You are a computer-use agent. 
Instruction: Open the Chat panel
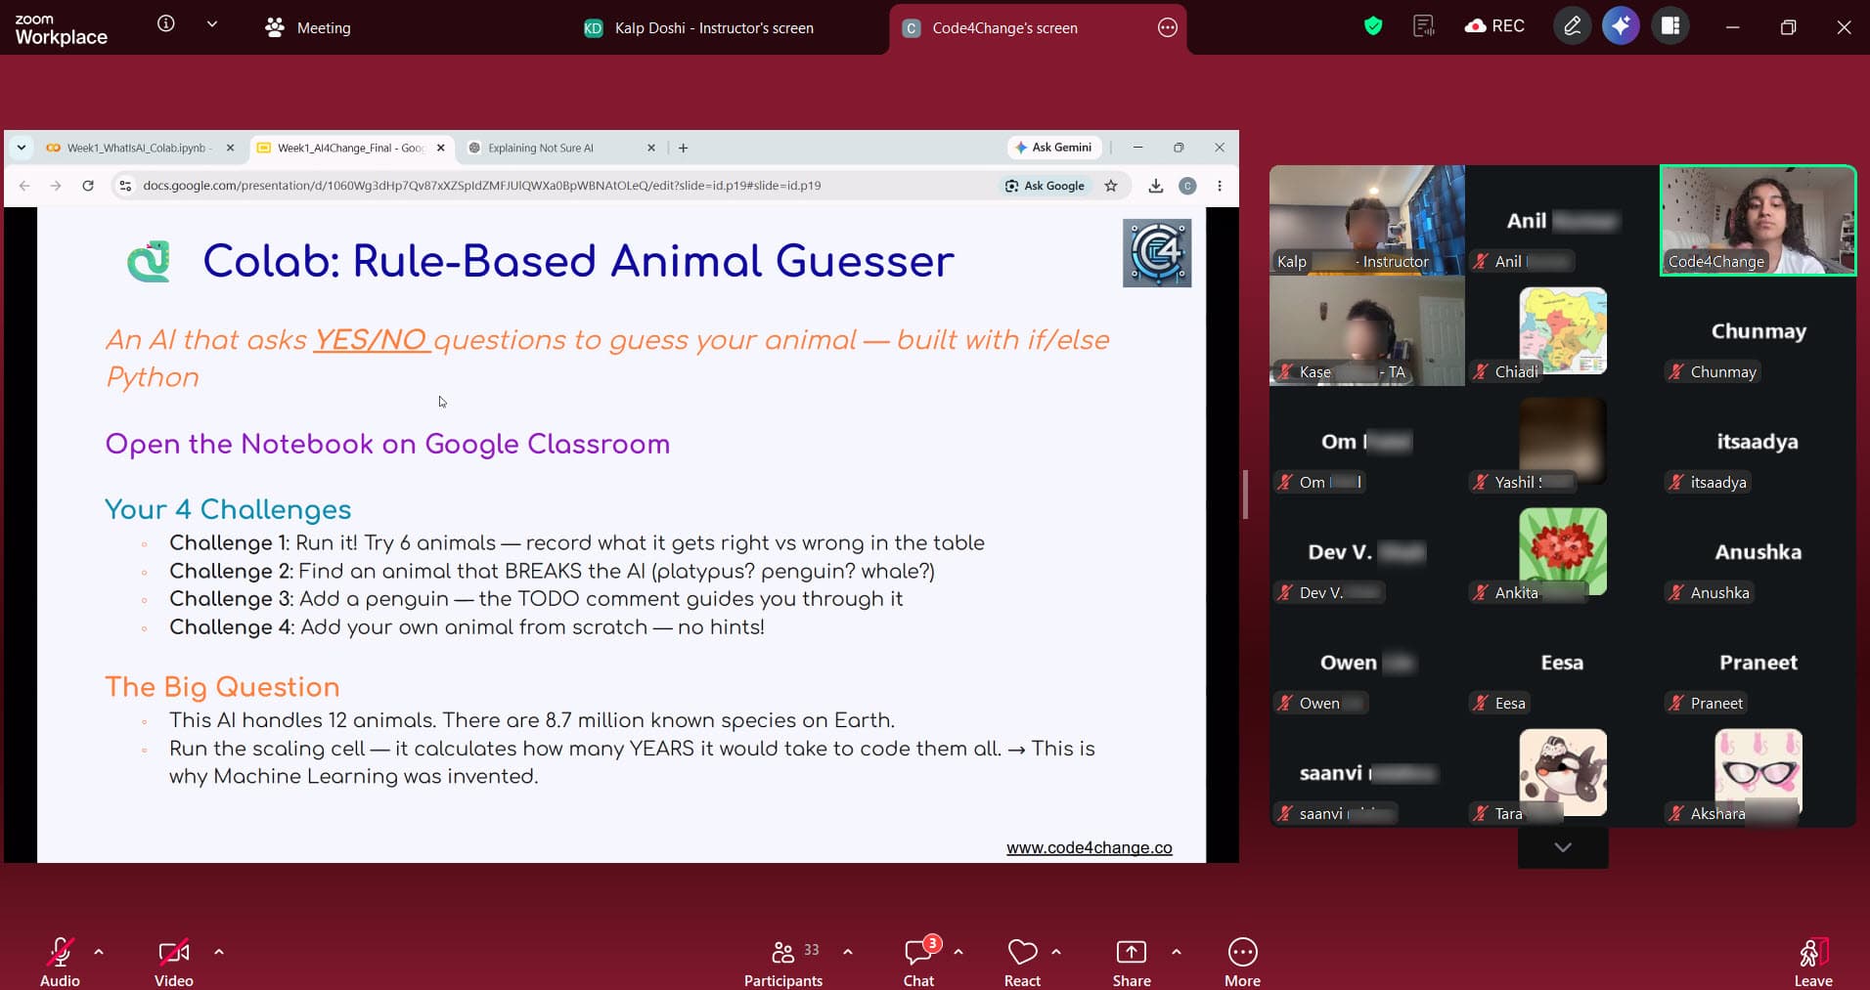[919, 962]
